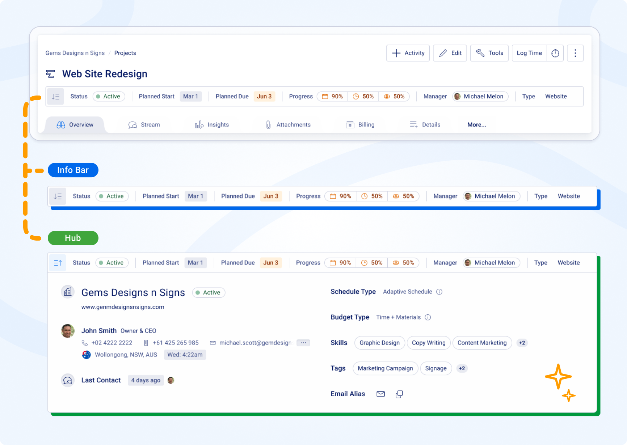Collapse the hub using the Hub example toggle
The height and width of the screenshot is (445, 627).
tap(58, 263)
